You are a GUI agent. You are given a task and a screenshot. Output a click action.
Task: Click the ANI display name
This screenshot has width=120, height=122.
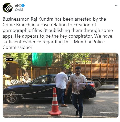click(18, 6)
